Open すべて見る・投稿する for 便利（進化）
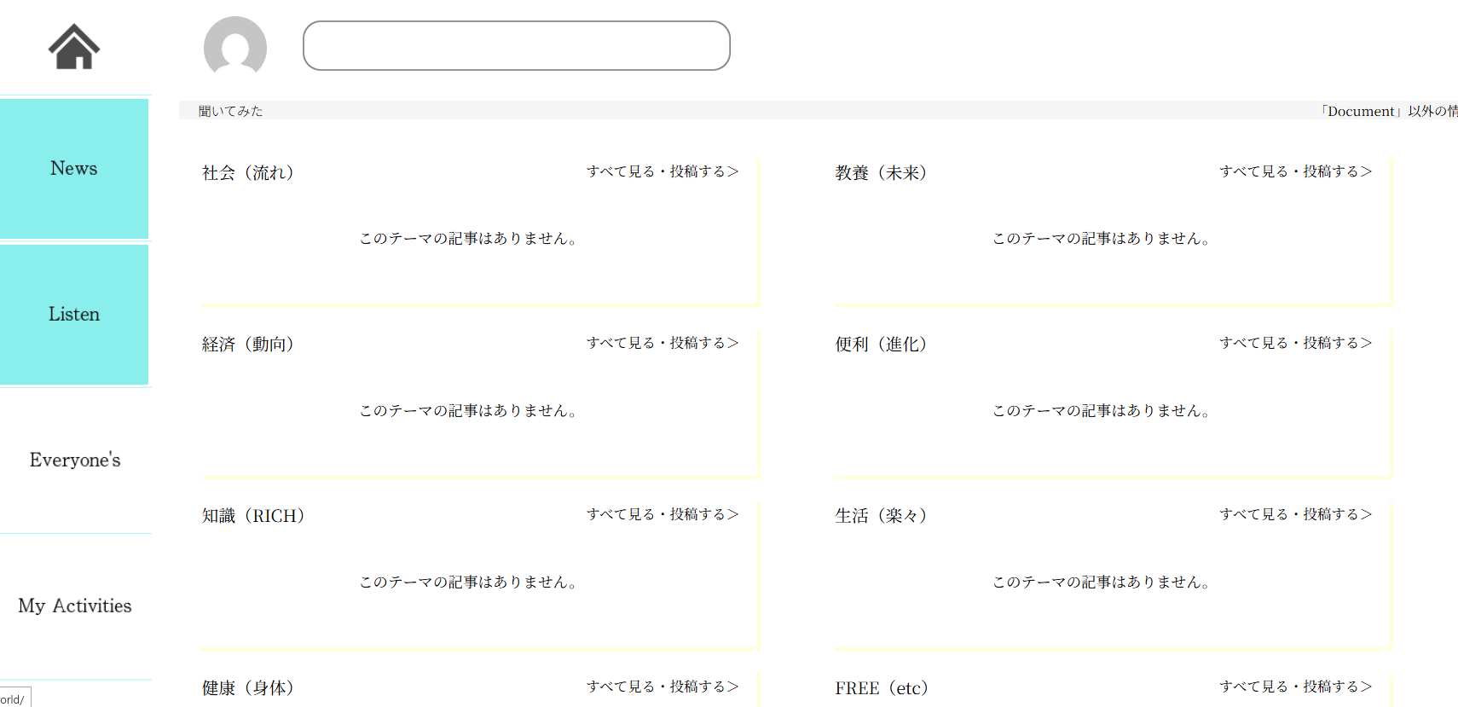The width and height of the screenshot is (1458, 707). 1296,343
